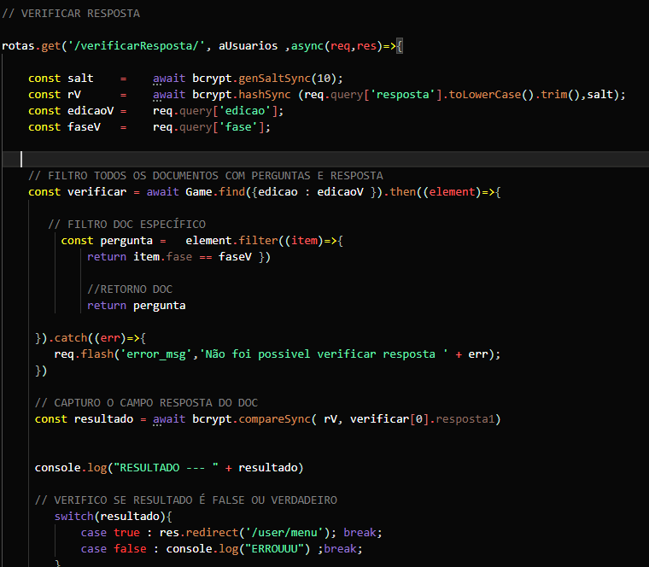Viewport: 649px width, 567px height.
Task: Click 'Game' in the Game.find call
Action: point(199,192)
